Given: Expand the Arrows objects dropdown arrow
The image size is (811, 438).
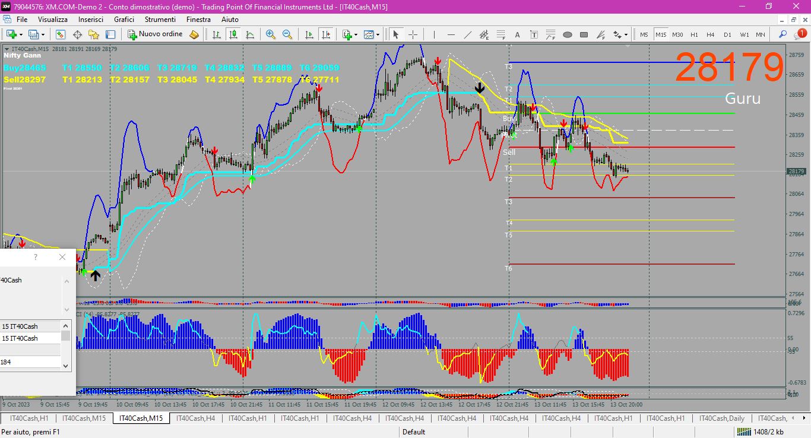Looking at the screenshot, I should coord(626,34).
